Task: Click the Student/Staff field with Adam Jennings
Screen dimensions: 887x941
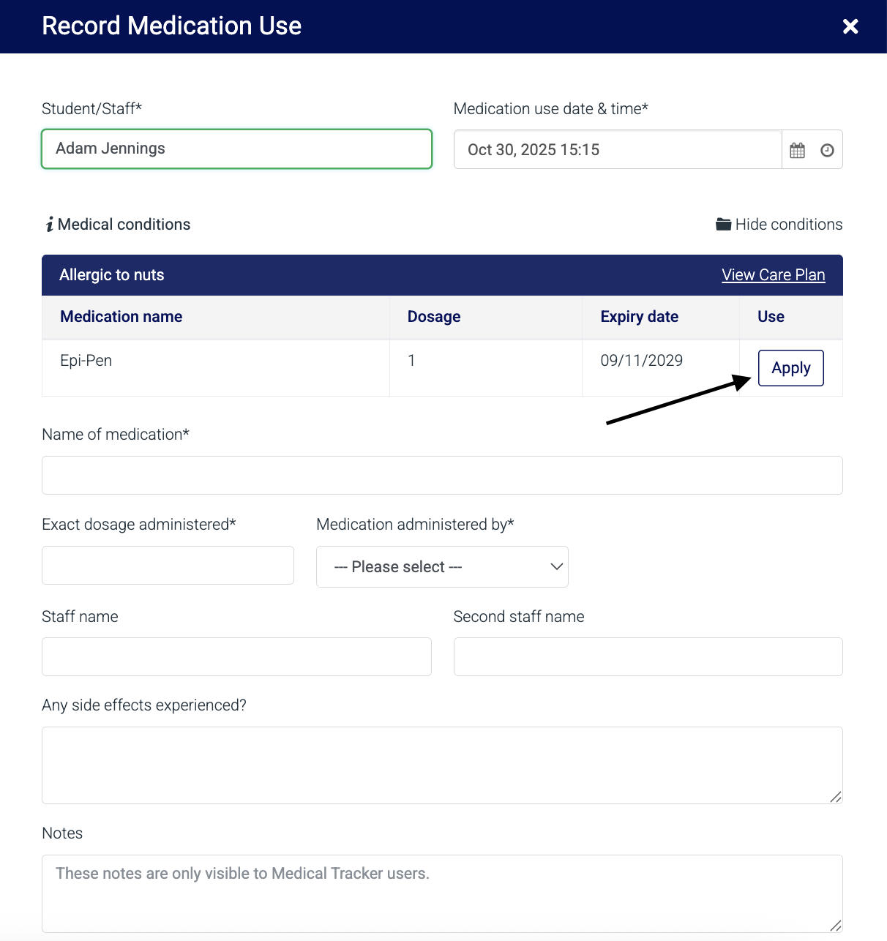Action: click(236, 149)
